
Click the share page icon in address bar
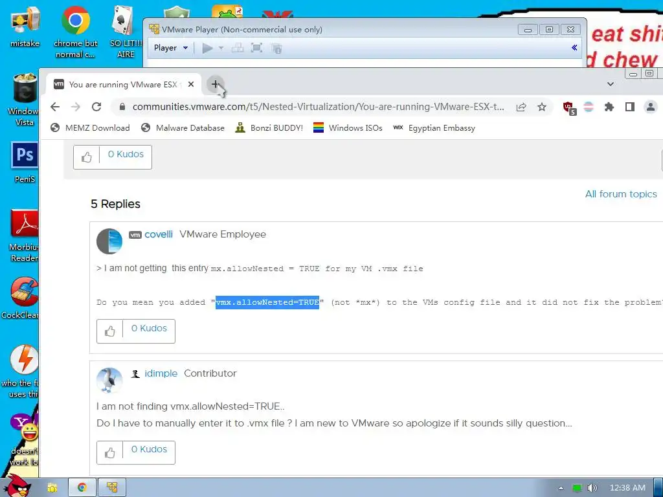[521, 107]
